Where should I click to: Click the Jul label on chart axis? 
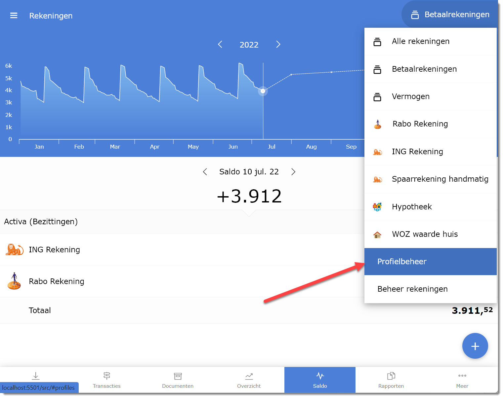(x=272, y=147)
